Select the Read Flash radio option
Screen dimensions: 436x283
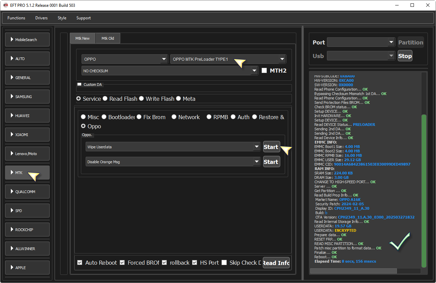pos(105,99)
